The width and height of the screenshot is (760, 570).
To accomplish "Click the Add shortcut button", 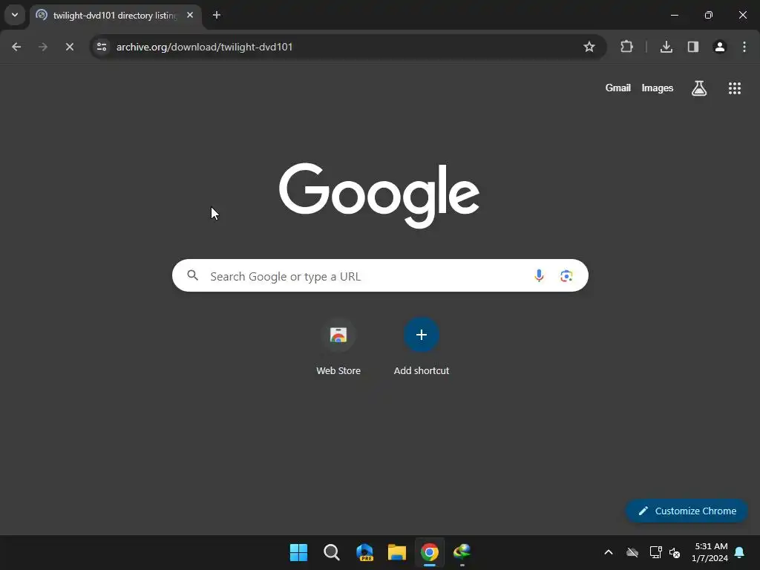I will [422, 347].
